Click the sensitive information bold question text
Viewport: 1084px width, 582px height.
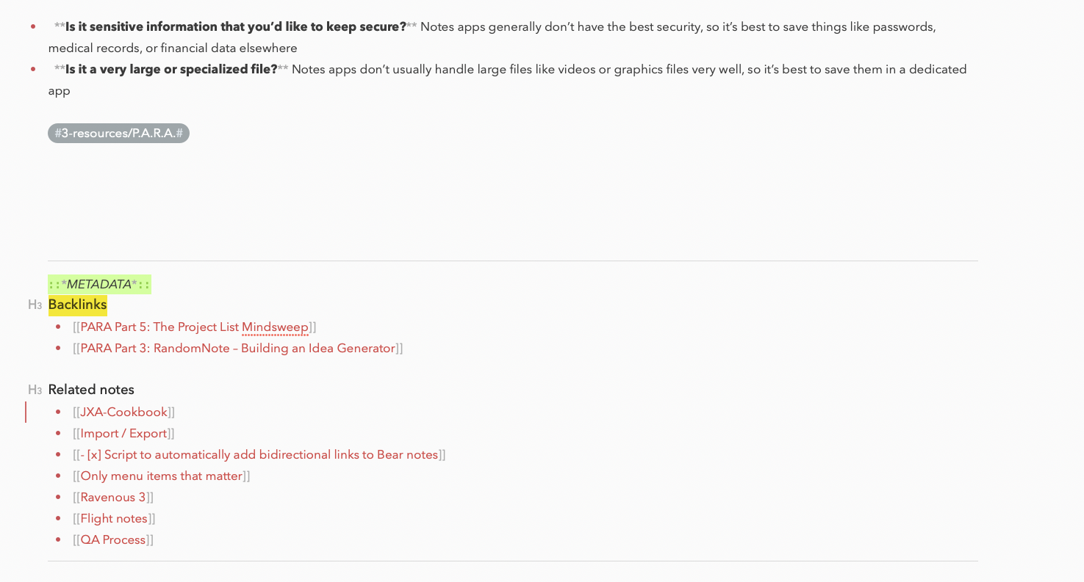pos(235,27)
